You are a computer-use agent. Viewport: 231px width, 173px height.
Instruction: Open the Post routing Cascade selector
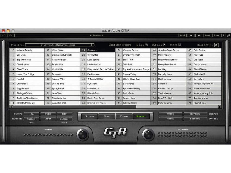(64, 119)
